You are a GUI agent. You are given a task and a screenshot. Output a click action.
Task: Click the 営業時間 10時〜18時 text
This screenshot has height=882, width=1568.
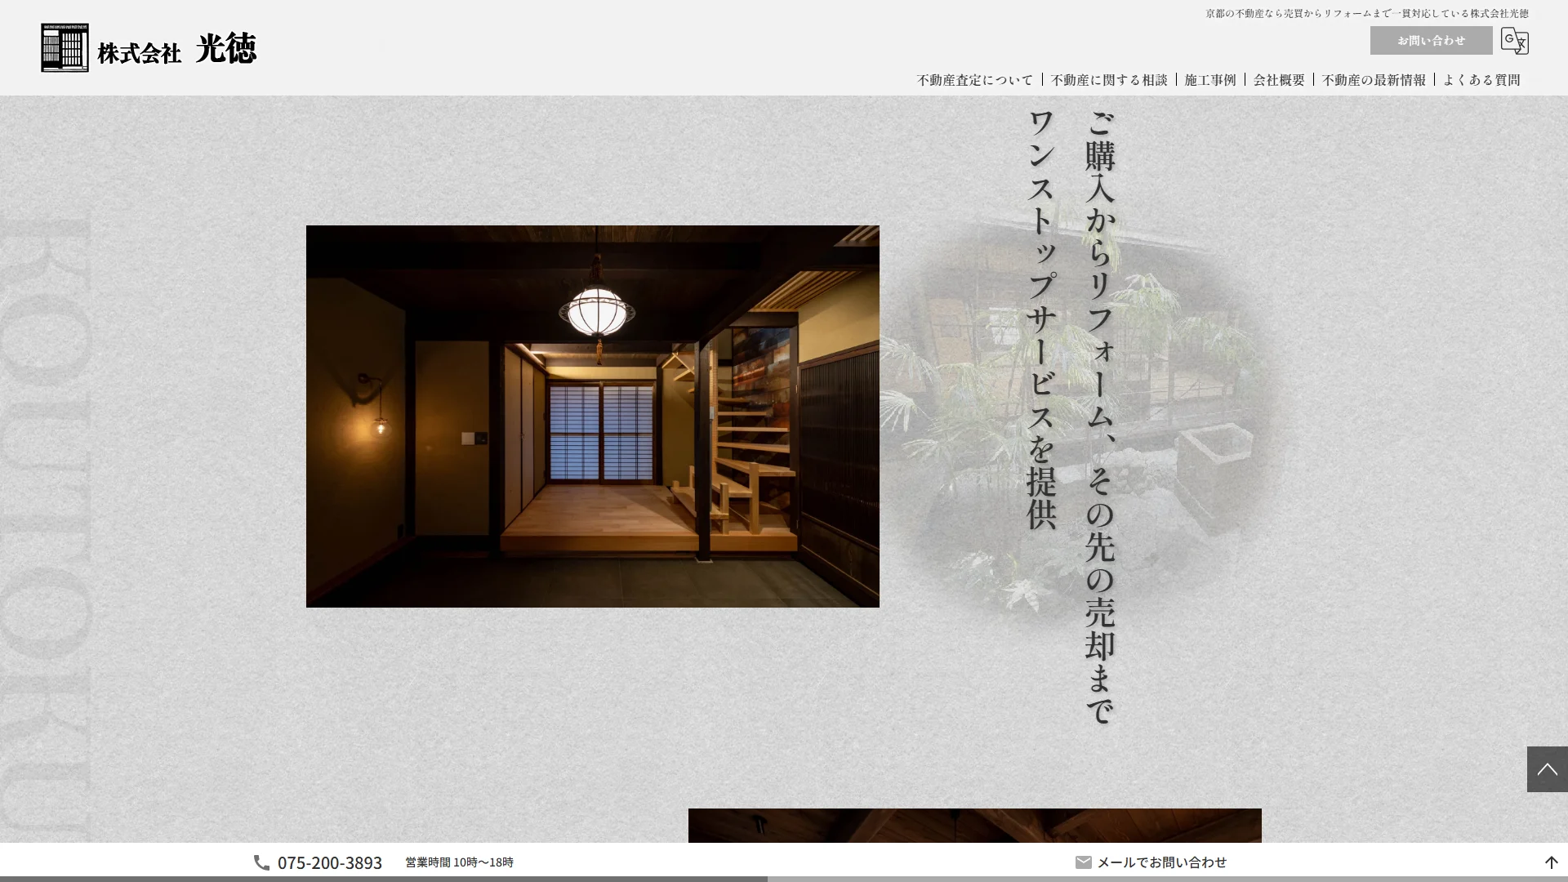(459, 862)
